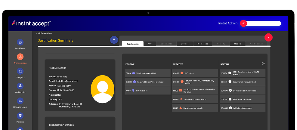Screen dimensions: 297x130
Task: Click the JK user avatar
Action: pyautogui.click(x=243, y=23)
